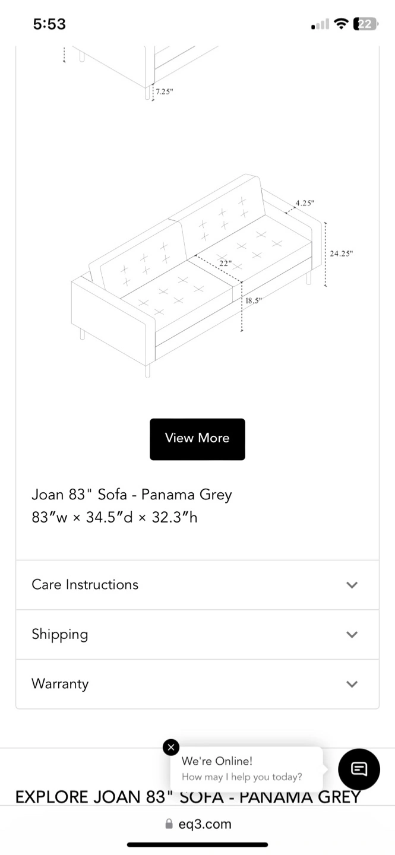Tap the lock icon beside eq3.com

[169, 824]
